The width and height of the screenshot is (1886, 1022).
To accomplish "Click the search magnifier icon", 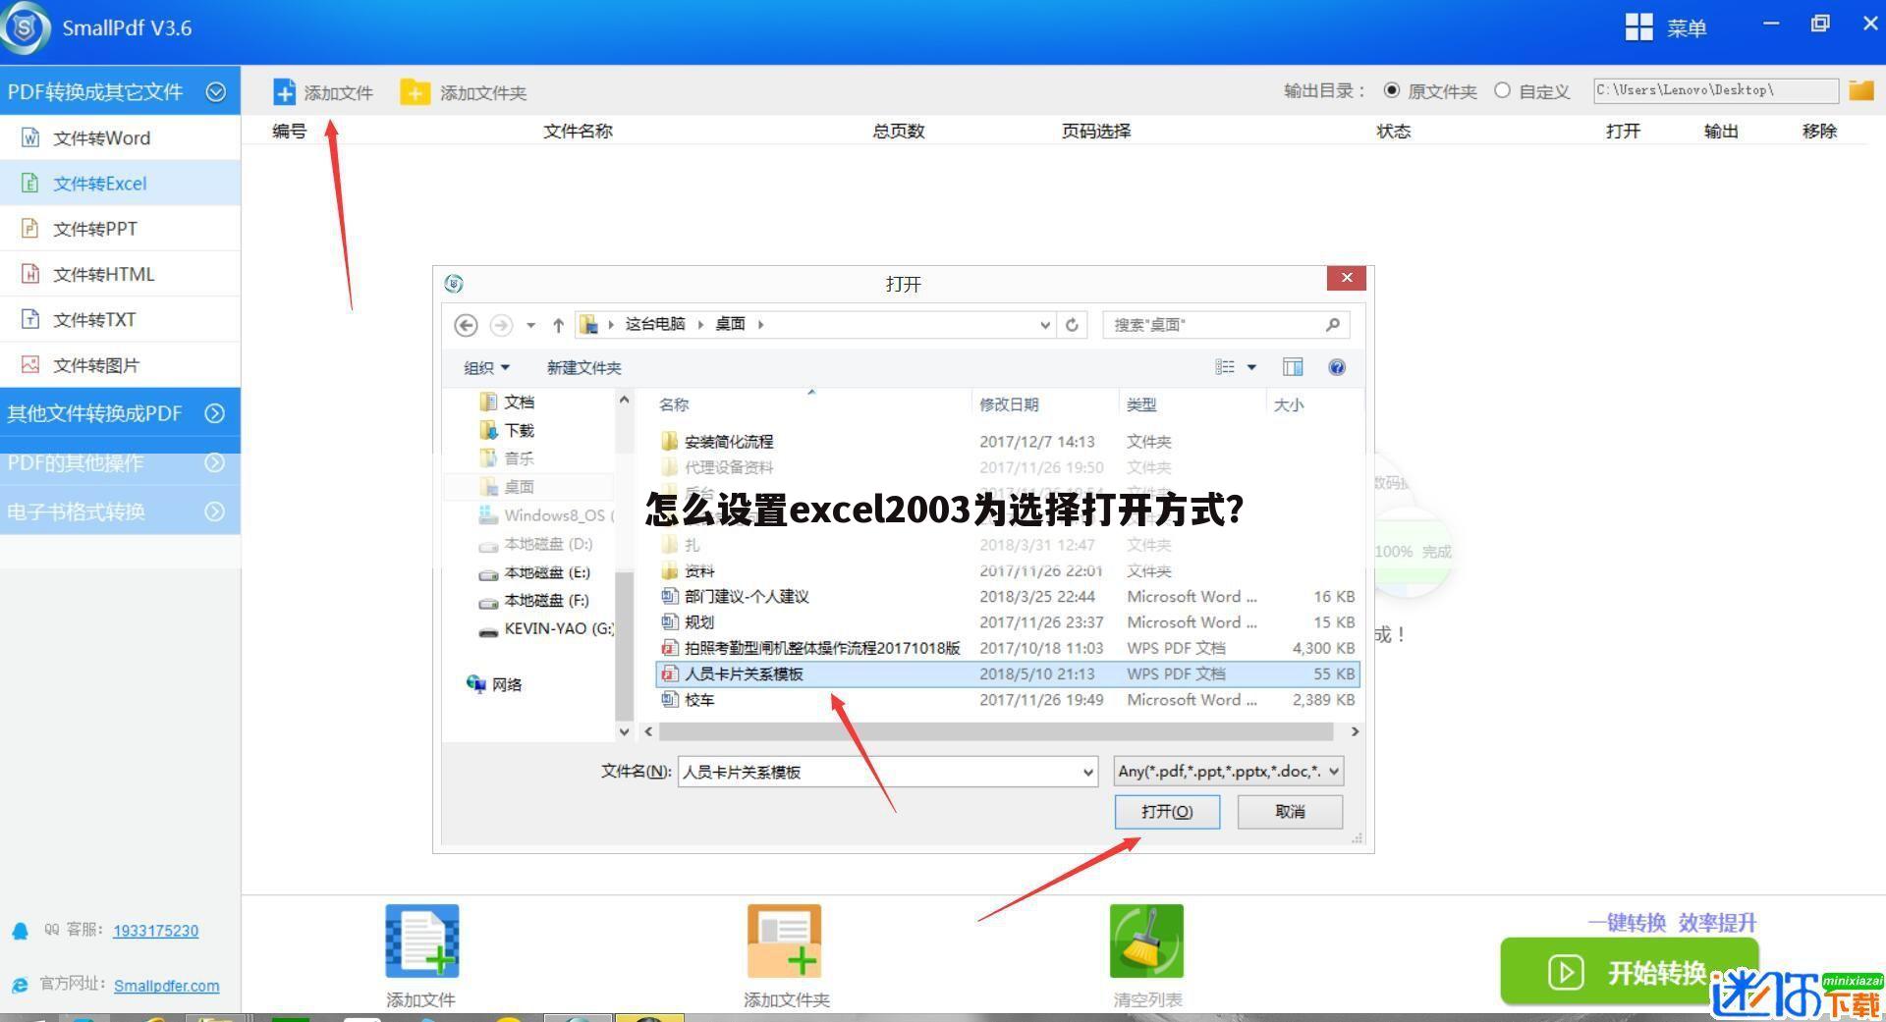I will (x=1332, y=325).
